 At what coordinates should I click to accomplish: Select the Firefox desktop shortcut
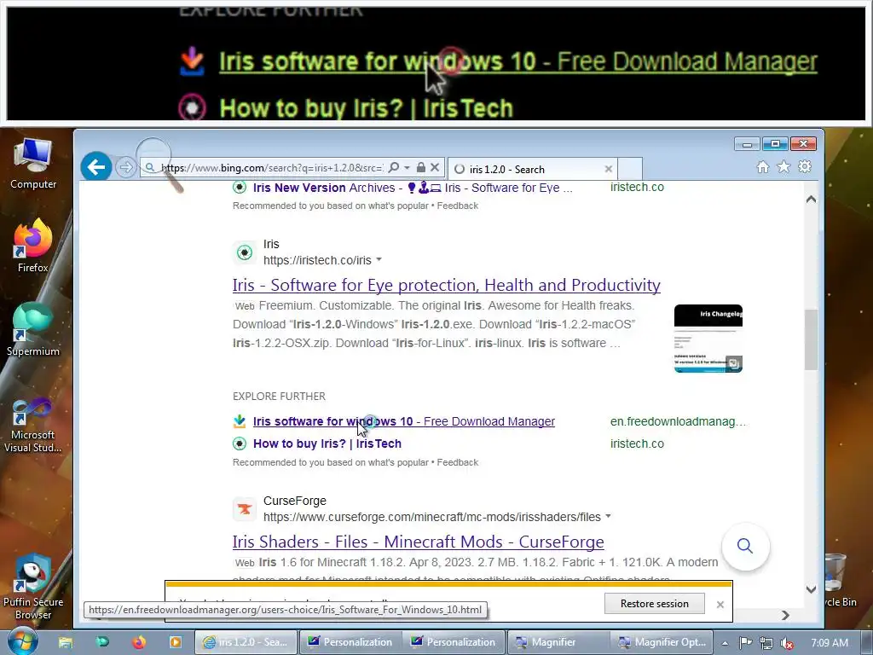tap(33, 246)
